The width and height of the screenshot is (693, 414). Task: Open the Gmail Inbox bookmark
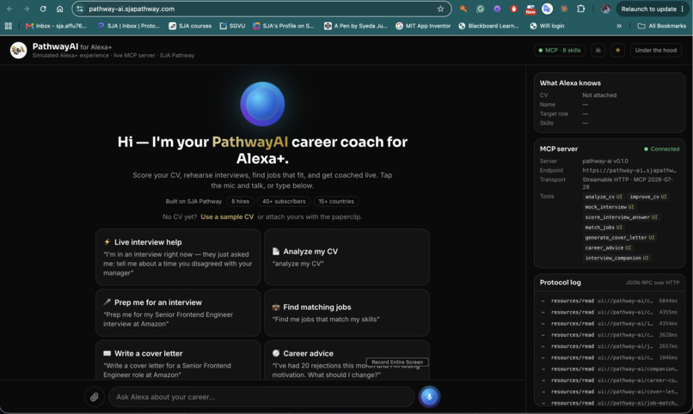pos(56,26)
